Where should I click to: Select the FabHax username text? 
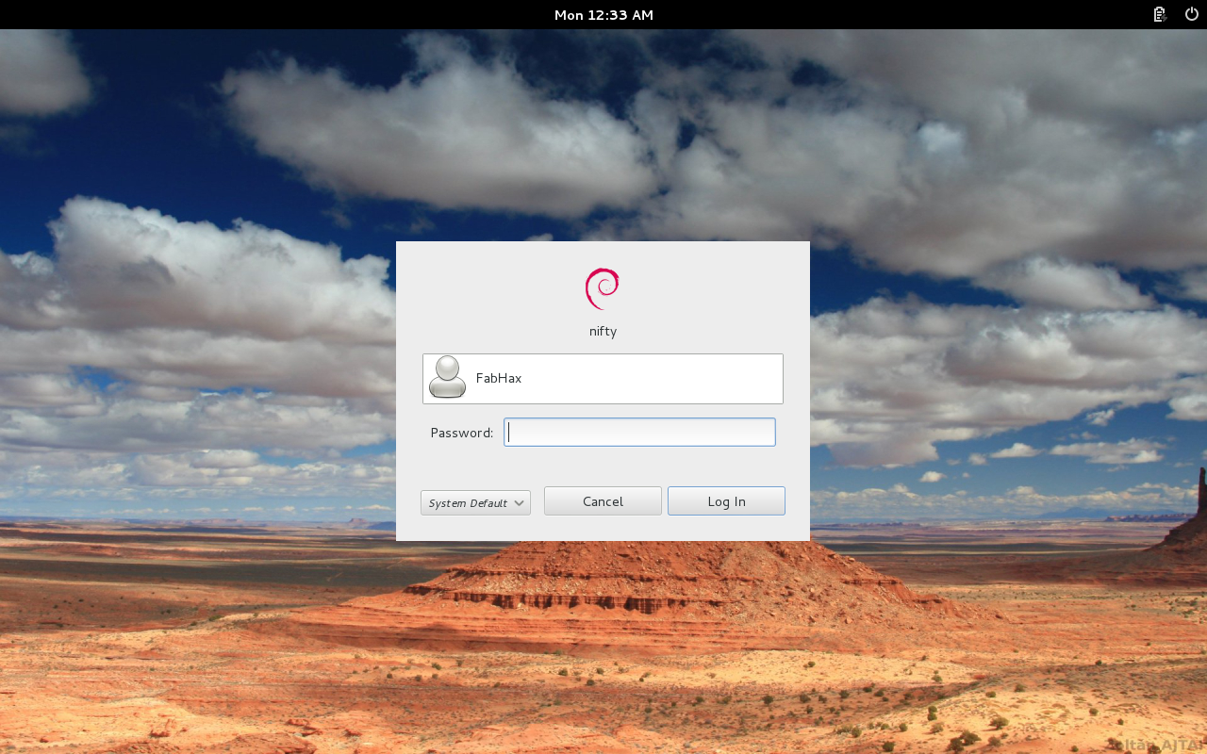(499, 378)
